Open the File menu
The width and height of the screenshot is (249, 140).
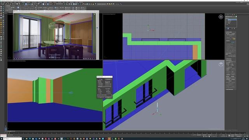(2, 2)
